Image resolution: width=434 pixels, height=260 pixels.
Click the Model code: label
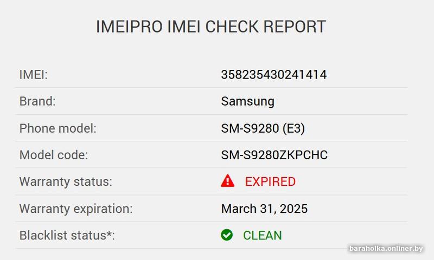click(x=53, y=155)
